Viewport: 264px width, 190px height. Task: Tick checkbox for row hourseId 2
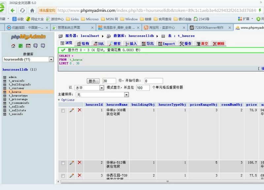pos(63,163)
